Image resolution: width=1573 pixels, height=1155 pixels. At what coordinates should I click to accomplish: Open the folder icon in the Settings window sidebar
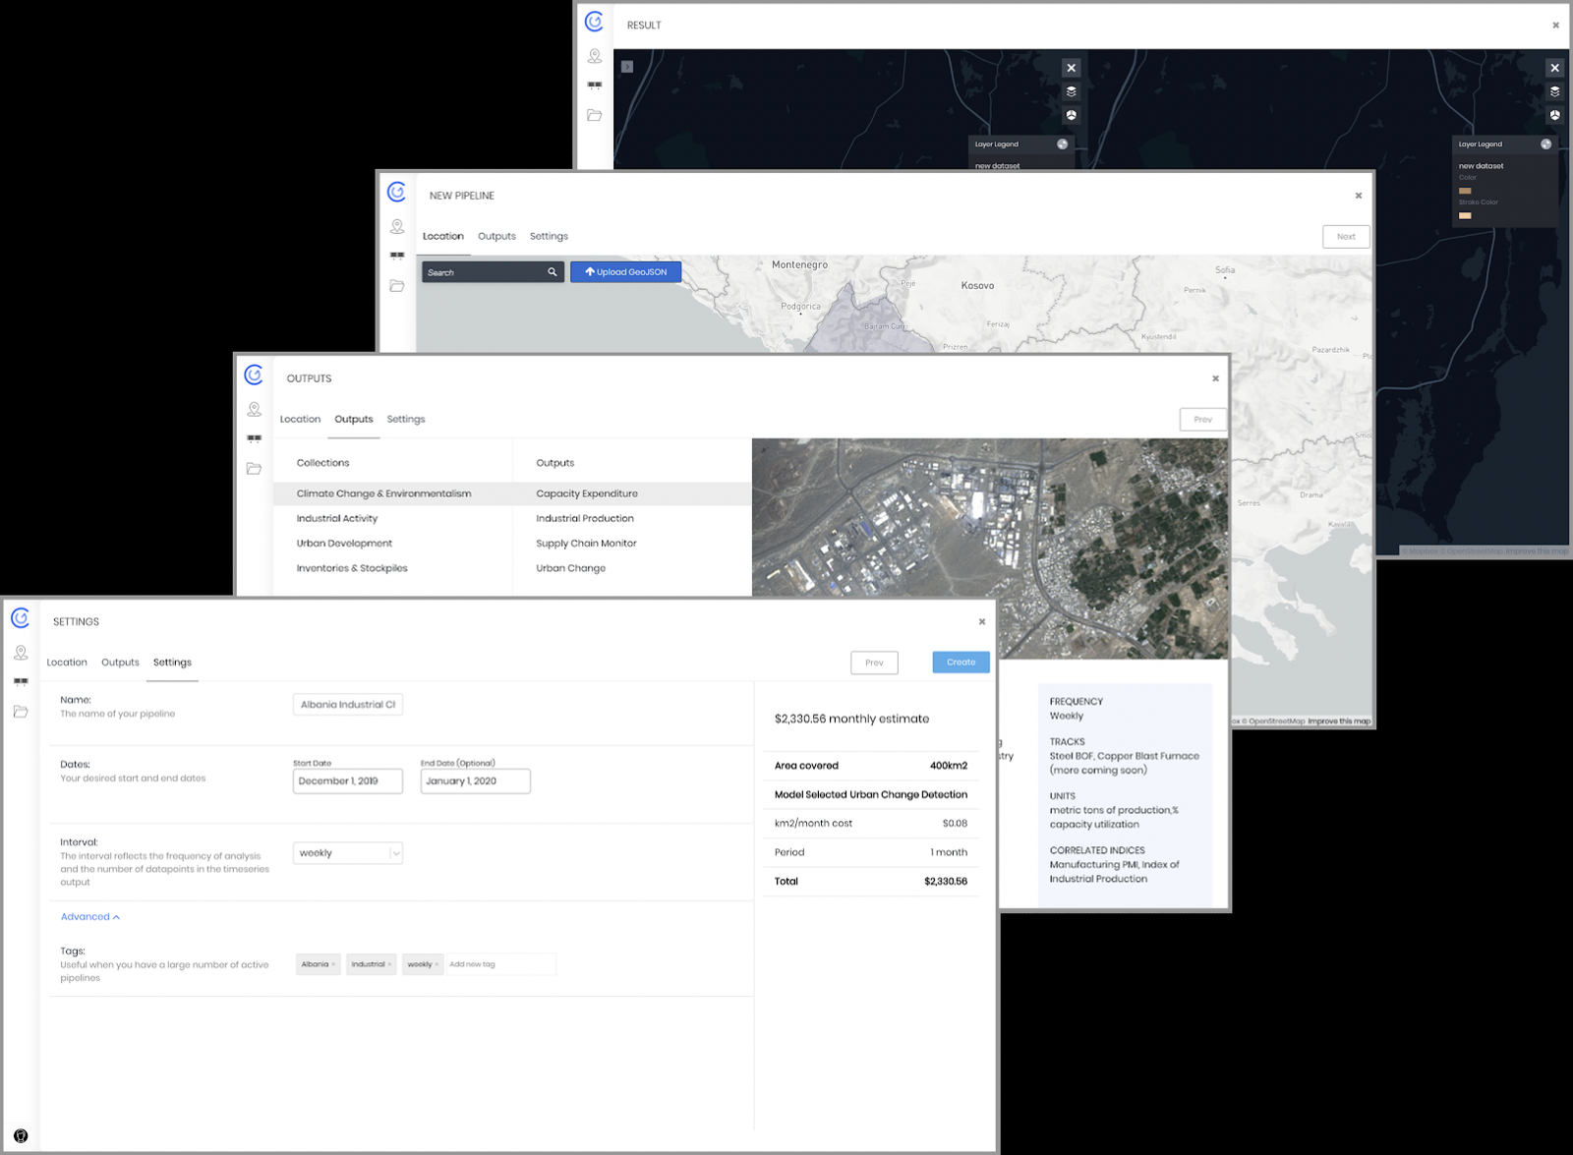(21, 711)
